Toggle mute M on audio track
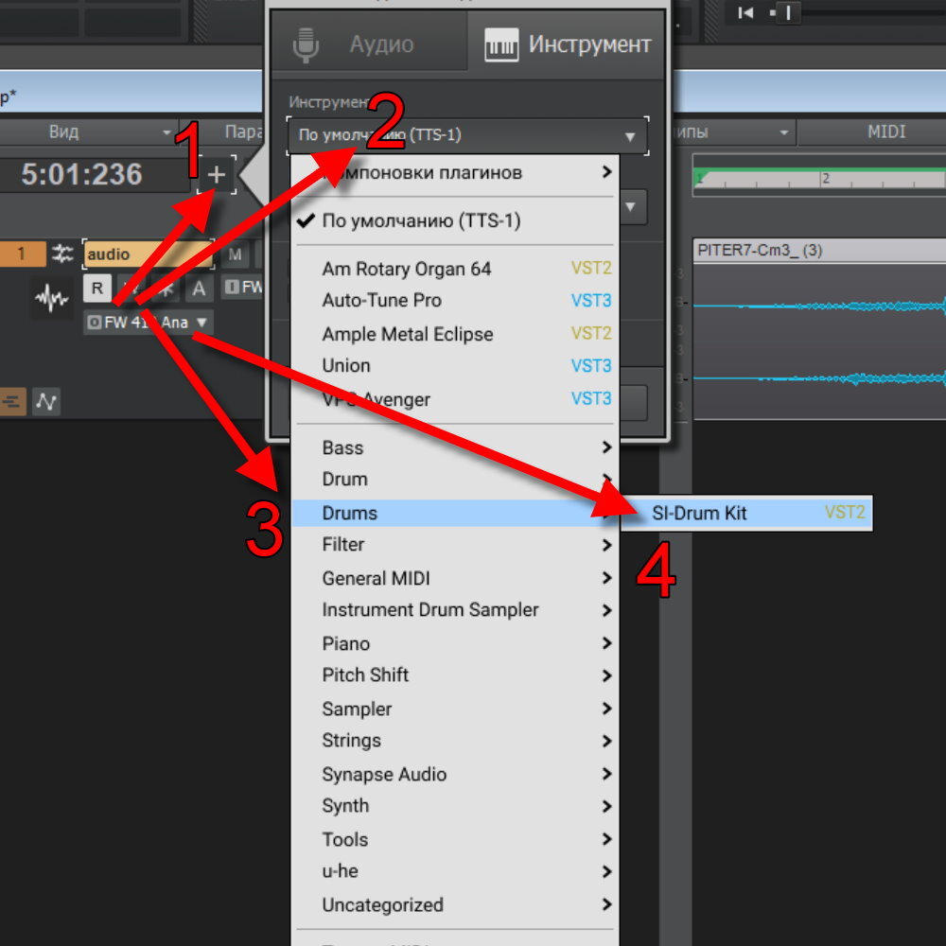This screenshot has height=946, width=946. 236,254
